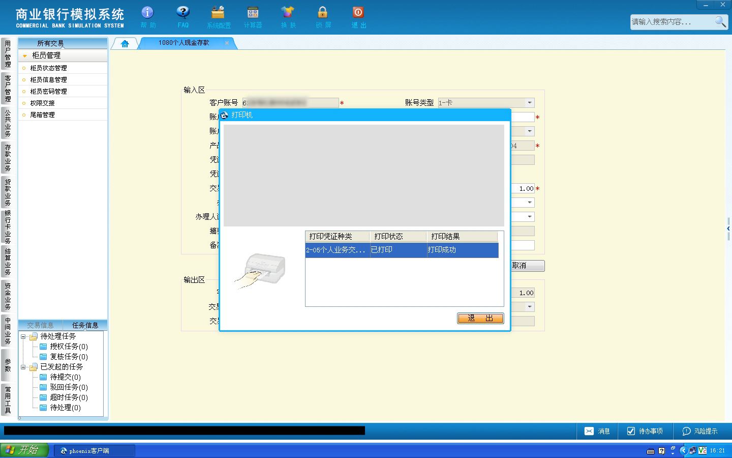The image size is (732, 458).
Task: Open 柜员状态管理 menu item
Action: 48,68
